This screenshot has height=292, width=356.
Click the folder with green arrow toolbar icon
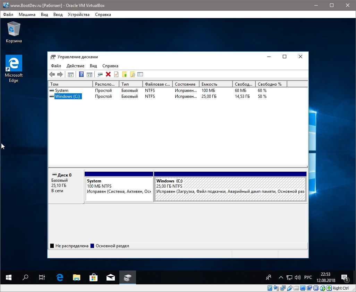tap(125, 75)
